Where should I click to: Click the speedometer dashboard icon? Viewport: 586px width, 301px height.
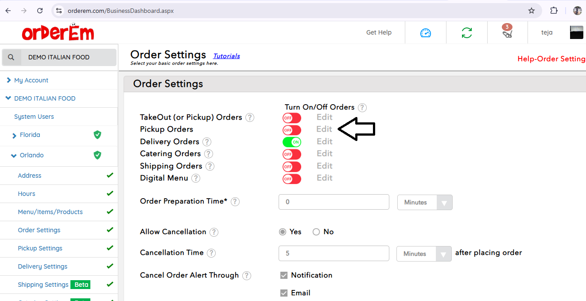click(x=425, y=33)
